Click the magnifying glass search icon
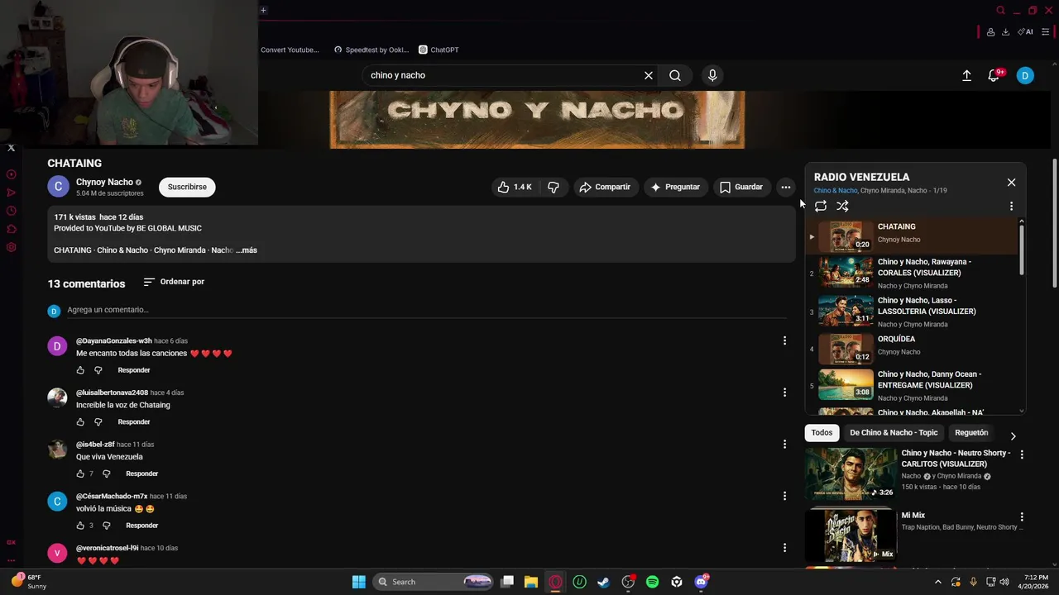Screen dimensions: 1059x595 point(675,75)
